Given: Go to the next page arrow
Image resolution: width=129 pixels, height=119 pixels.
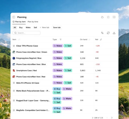Looking at the screenshot, I should (112, 118).
